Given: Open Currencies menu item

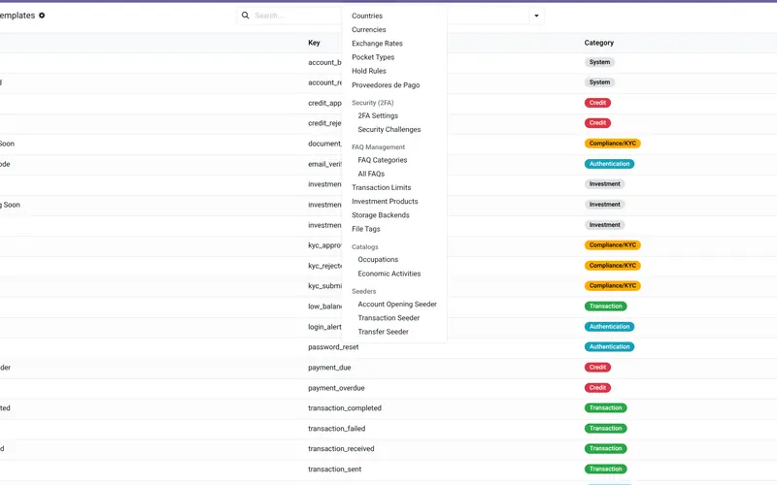Looking at the screenshot, I should click(369, 30).
